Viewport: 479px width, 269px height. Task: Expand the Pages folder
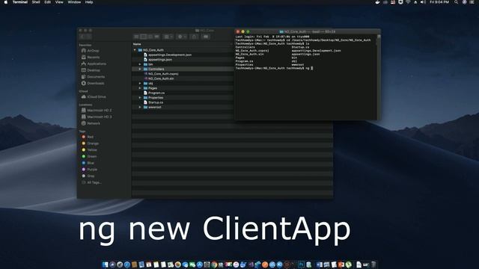140,88
